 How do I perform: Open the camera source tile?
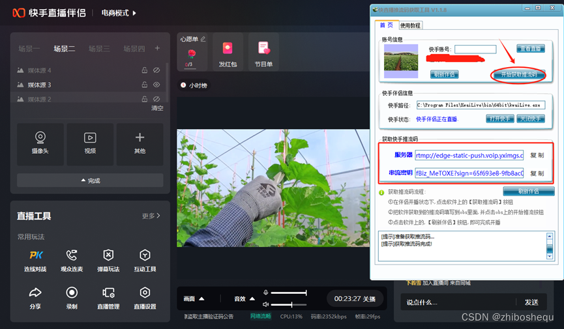coord(40,144)
